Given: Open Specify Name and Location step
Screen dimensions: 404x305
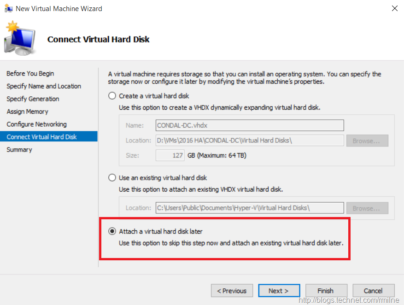Looking at the screenshot, I should click(x=44, y=86).
